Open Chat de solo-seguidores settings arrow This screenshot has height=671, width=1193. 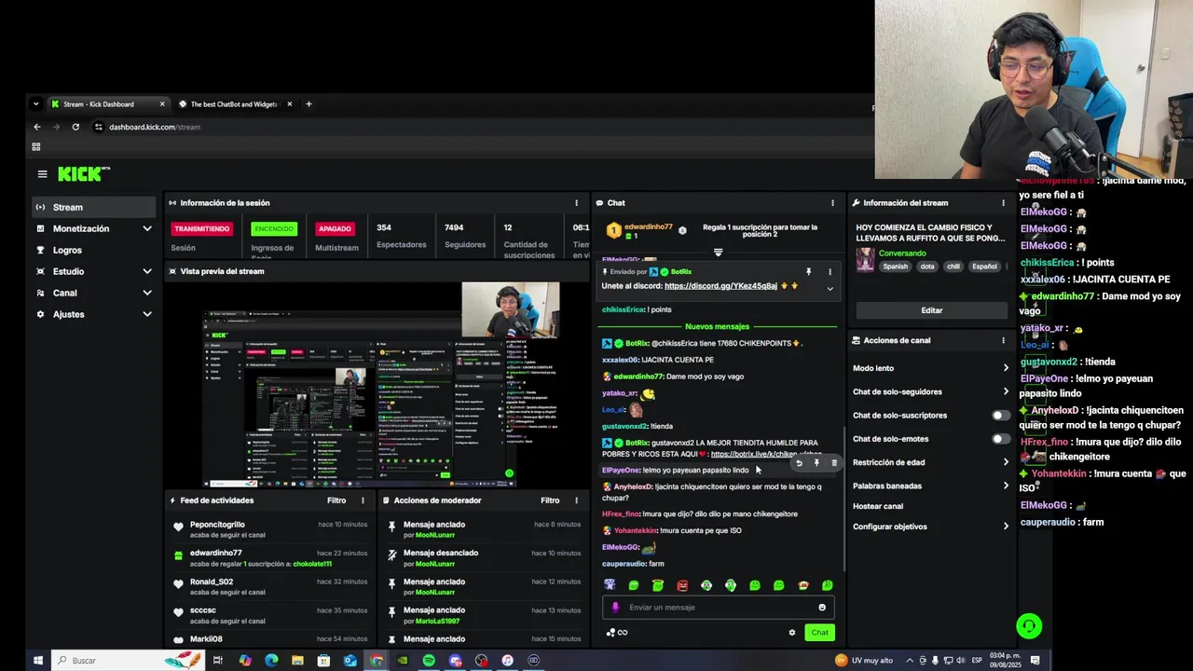coord(1006,392)
